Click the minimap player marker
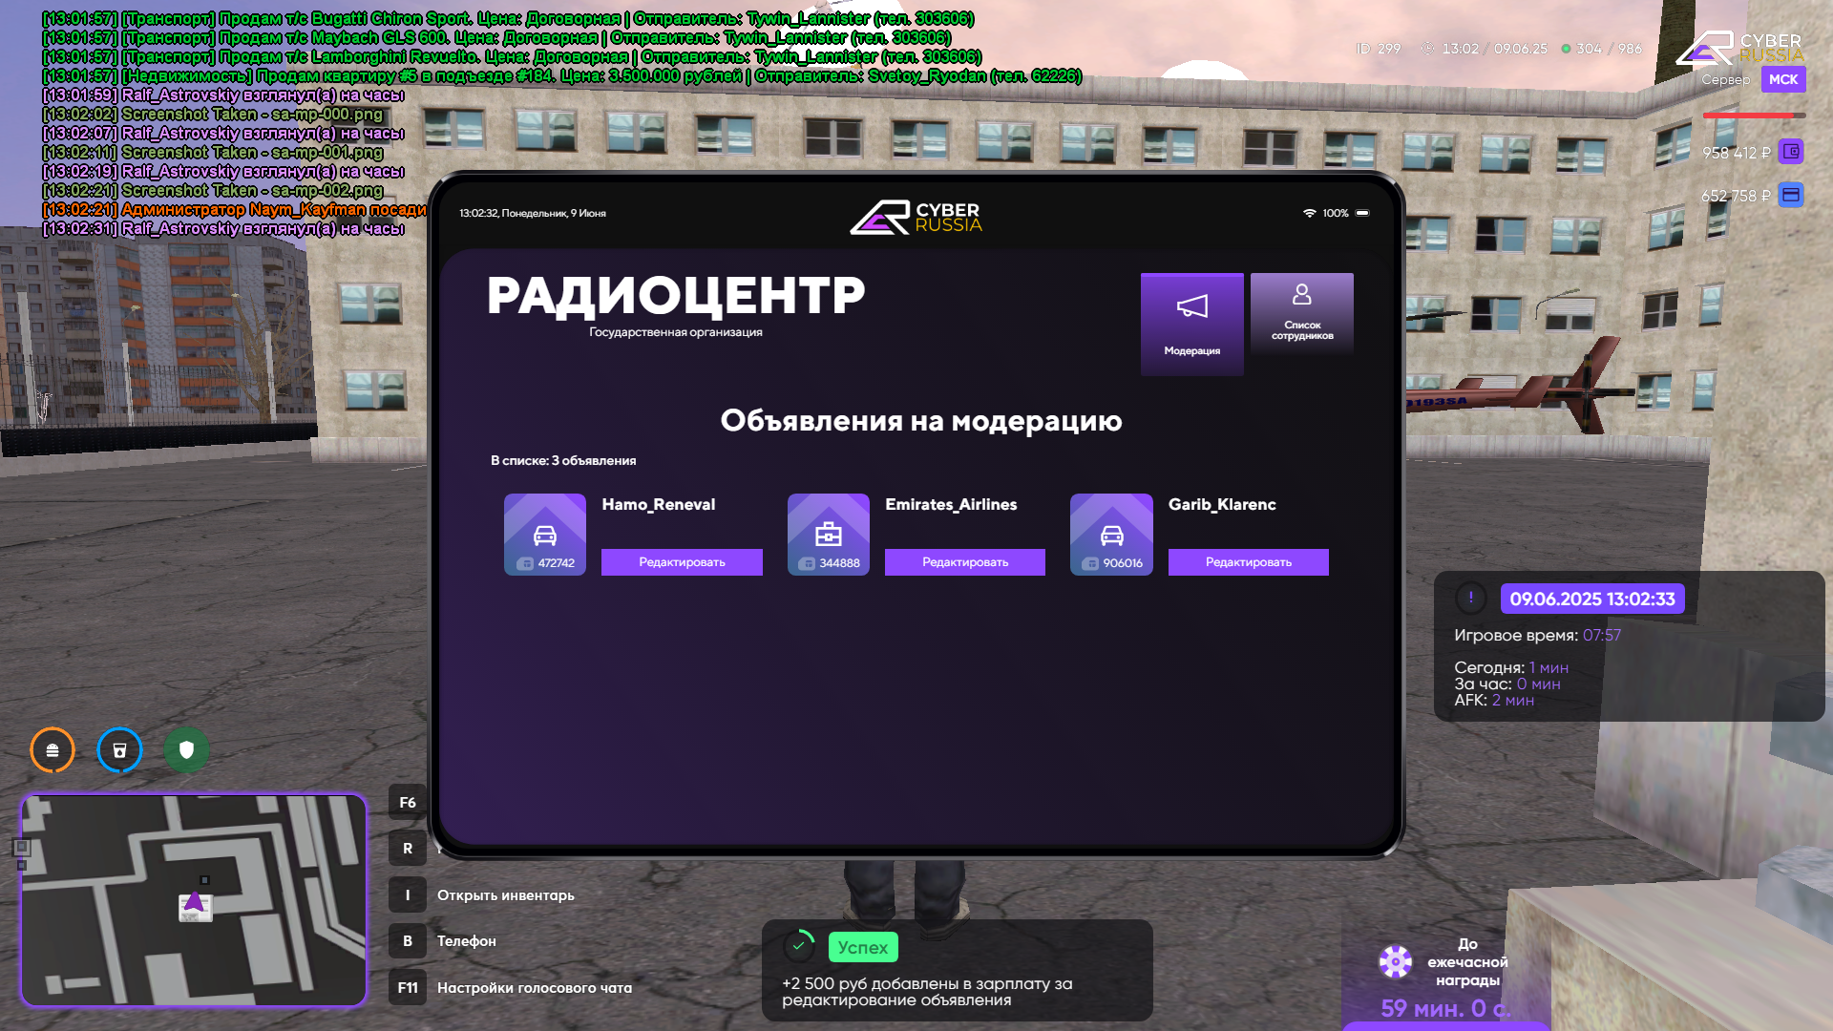1833x1031 pixels. [x=194, y=902]
